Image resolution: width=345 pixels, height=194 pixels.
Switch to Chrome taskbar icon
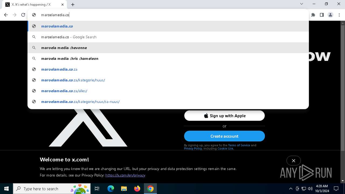tap(150, 189)
